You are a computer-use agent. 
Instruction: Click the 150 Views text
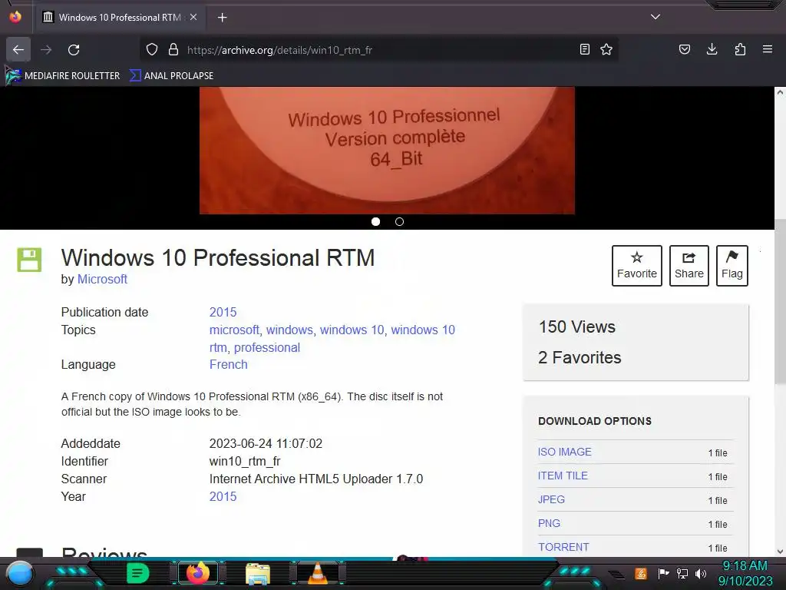point(577,327)
